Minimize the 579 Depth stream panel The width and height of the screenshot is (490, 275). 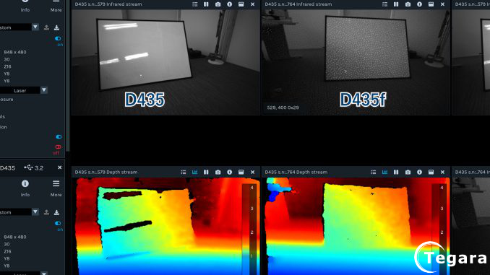pos(241,173)
